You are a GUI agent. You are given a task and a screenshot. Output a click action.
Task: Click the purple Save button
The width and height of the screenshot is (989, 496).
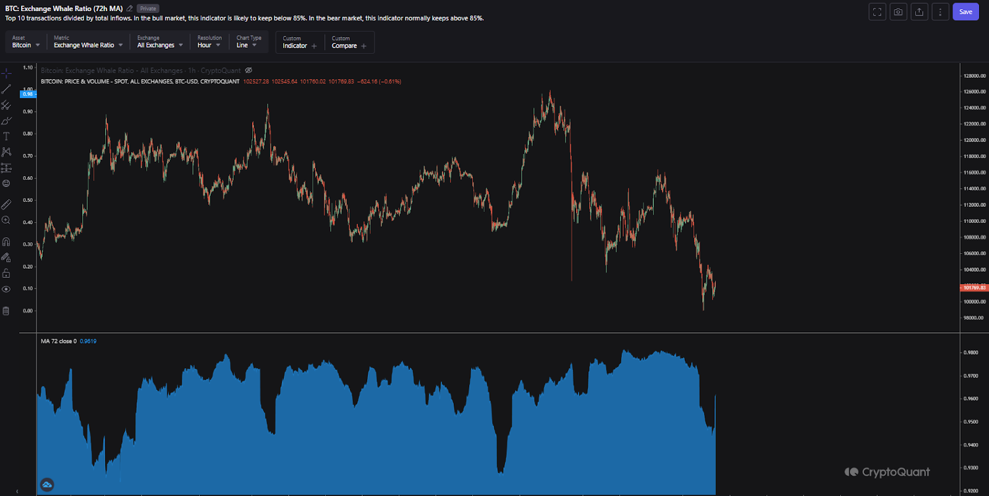click(966, 12)
